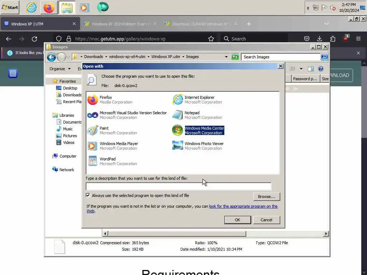Pick WordPad in the program list
The image size is (367, 275).
(x=112, y=161)
